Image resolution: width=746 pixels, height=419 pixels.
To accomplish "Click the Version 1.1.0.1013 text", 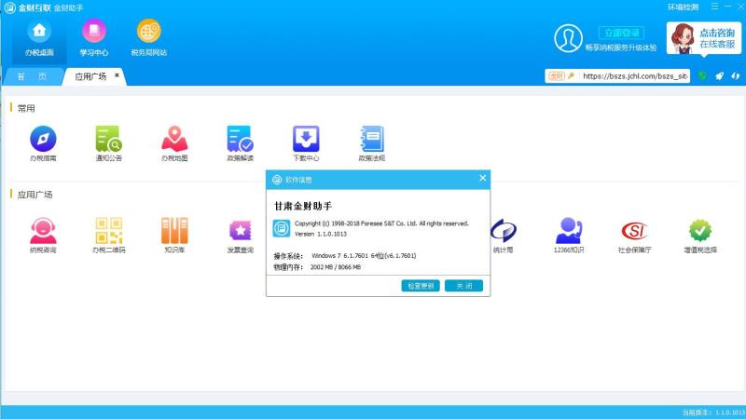I will click(321, 234).
